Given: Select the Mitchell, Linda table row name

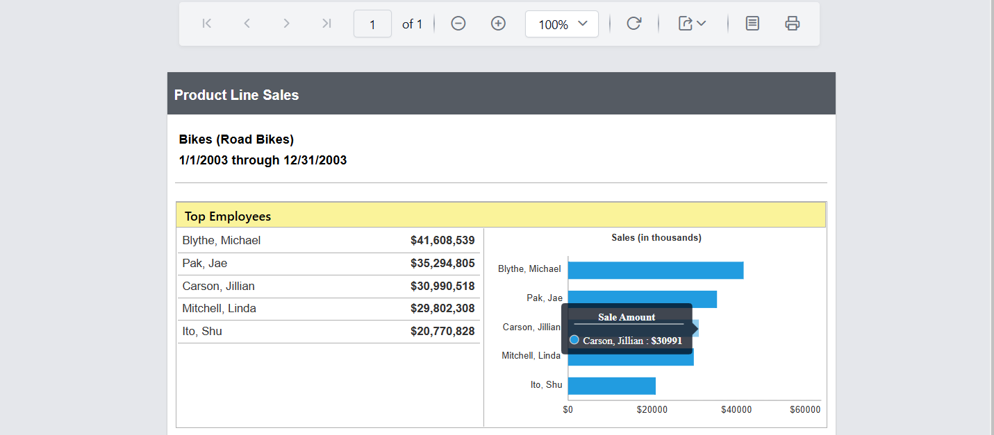Looking at the screenshot, I should [219, 309].
